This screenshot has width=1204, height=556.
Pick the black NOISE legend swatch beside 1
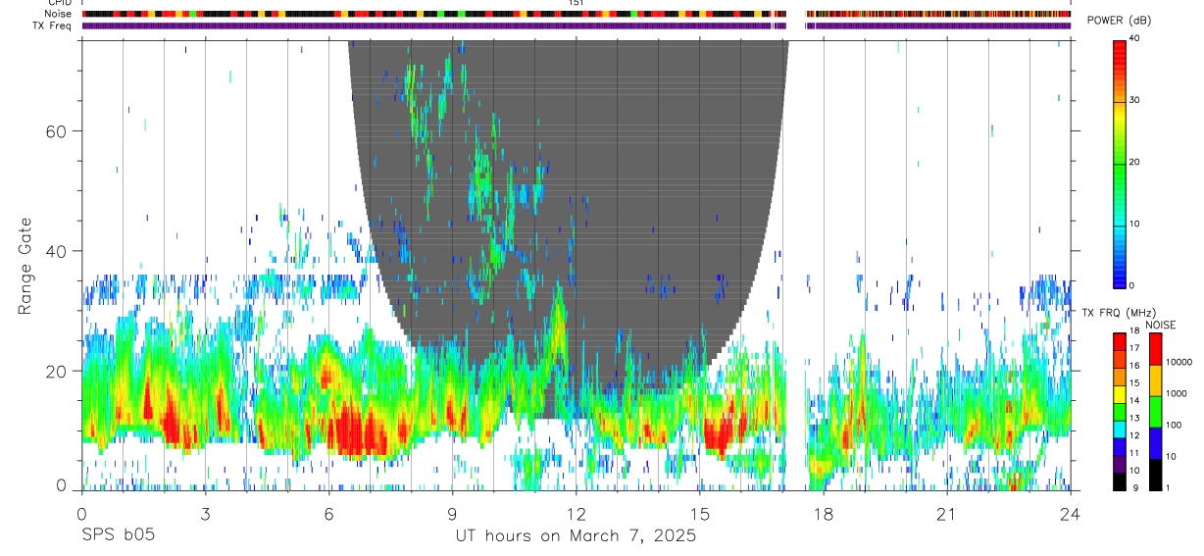[x=1155, y=475]
